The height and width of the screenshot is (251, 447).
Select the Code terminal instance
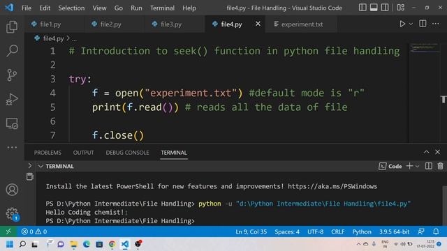click(390, 166)
